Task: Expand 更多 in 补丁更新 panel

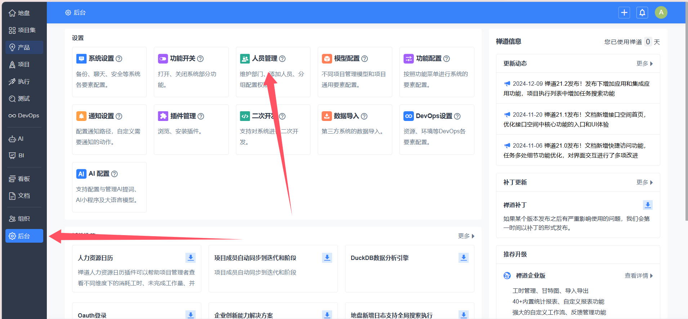Action: pyautogui.click(x=644, y=183)
